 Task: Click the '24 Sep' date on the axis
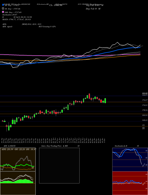coord(2,140)
